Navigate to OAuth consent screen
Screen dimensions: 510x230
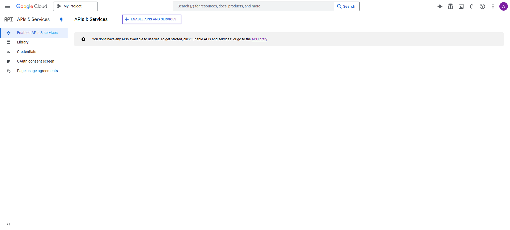coord(36,61)
